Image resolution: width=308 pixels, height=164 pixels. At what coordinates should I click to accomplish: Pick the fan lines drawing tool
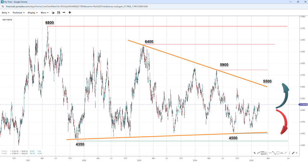point(266,153)
